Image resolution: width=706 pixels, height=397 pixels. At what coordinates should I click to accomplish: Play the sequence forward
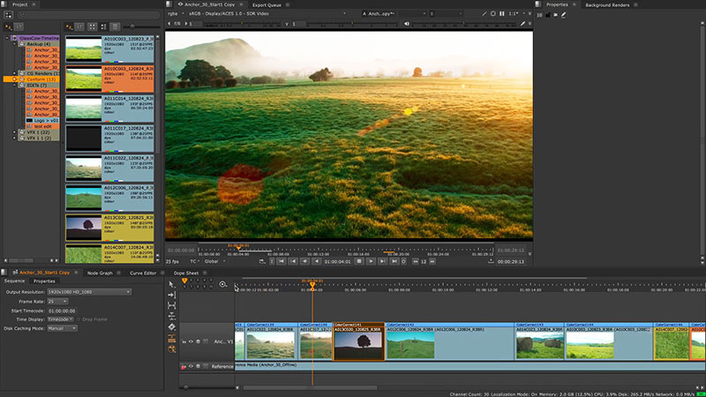point(371,261)
